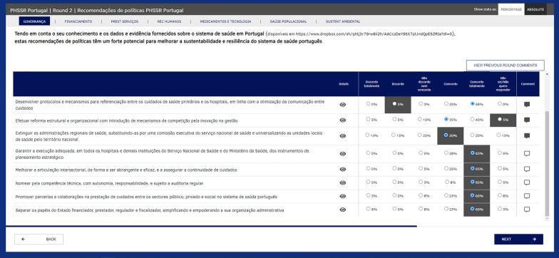Open details eye for 'Promover parcerias' row
The height and width of the screenshot is (258, 559).
tap(343, 197)
